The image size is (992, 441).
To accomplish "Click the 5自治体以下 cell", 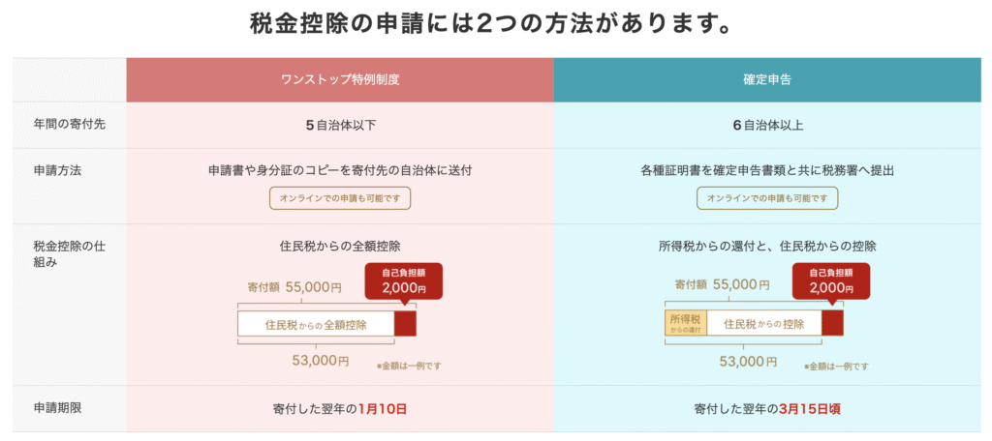I will click(x=340, y=125).
